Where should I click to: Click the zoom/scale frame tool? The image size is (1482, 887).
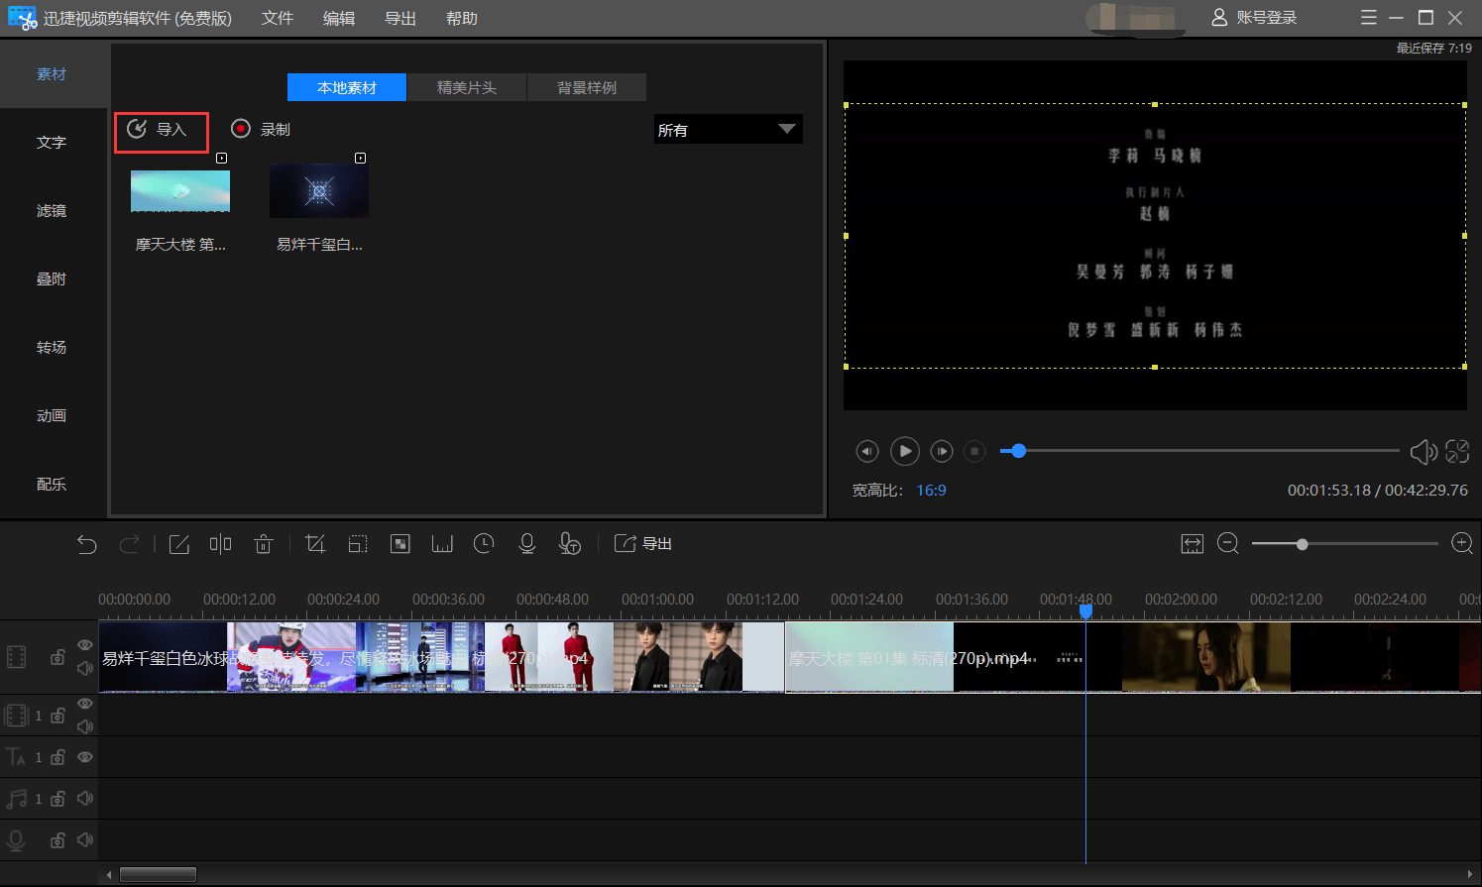[x=358, y=544]
